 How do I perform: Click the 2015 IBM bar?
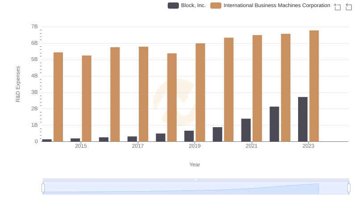87,98
